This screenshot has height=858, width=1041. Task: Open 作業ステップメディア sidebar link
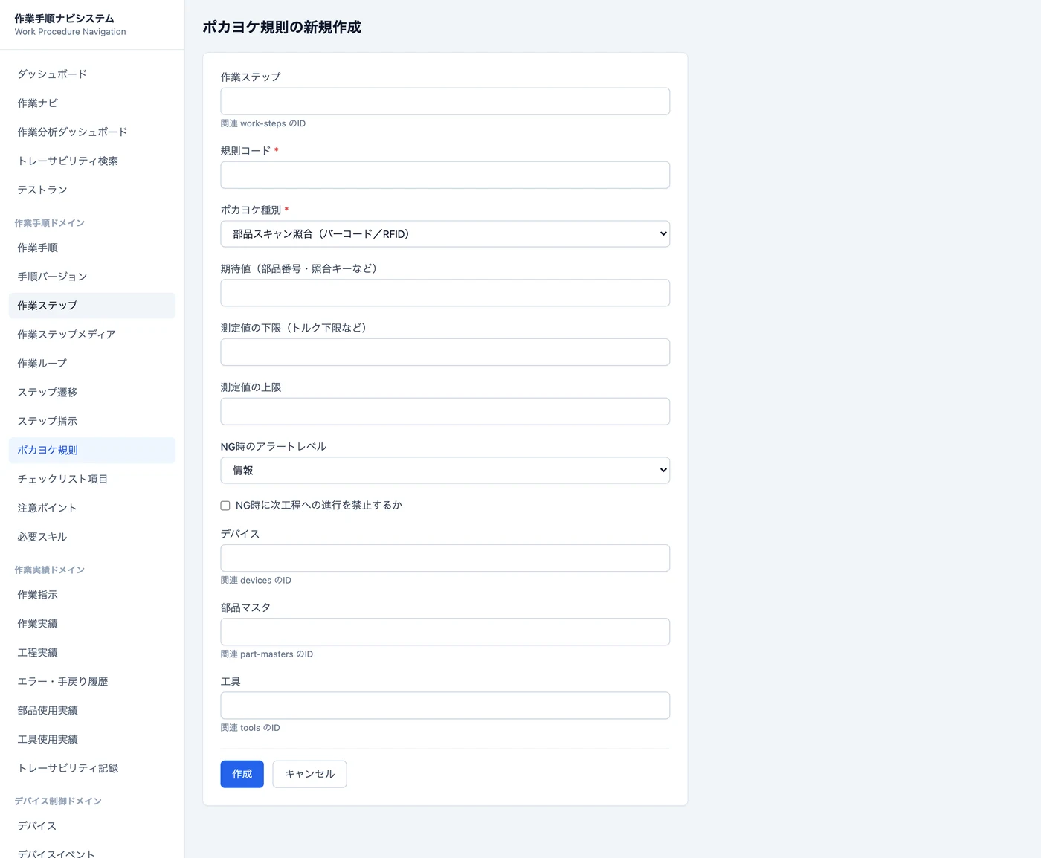92,335
